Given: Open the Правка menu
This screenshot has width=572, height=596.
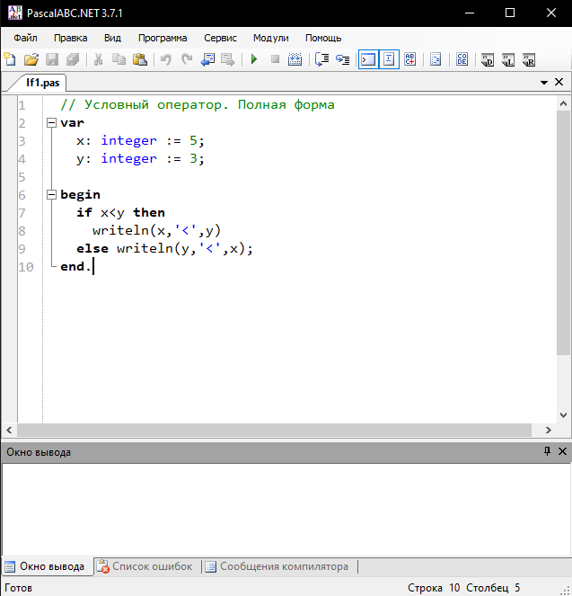Looking at the screenshot, I should click(71, 38).
